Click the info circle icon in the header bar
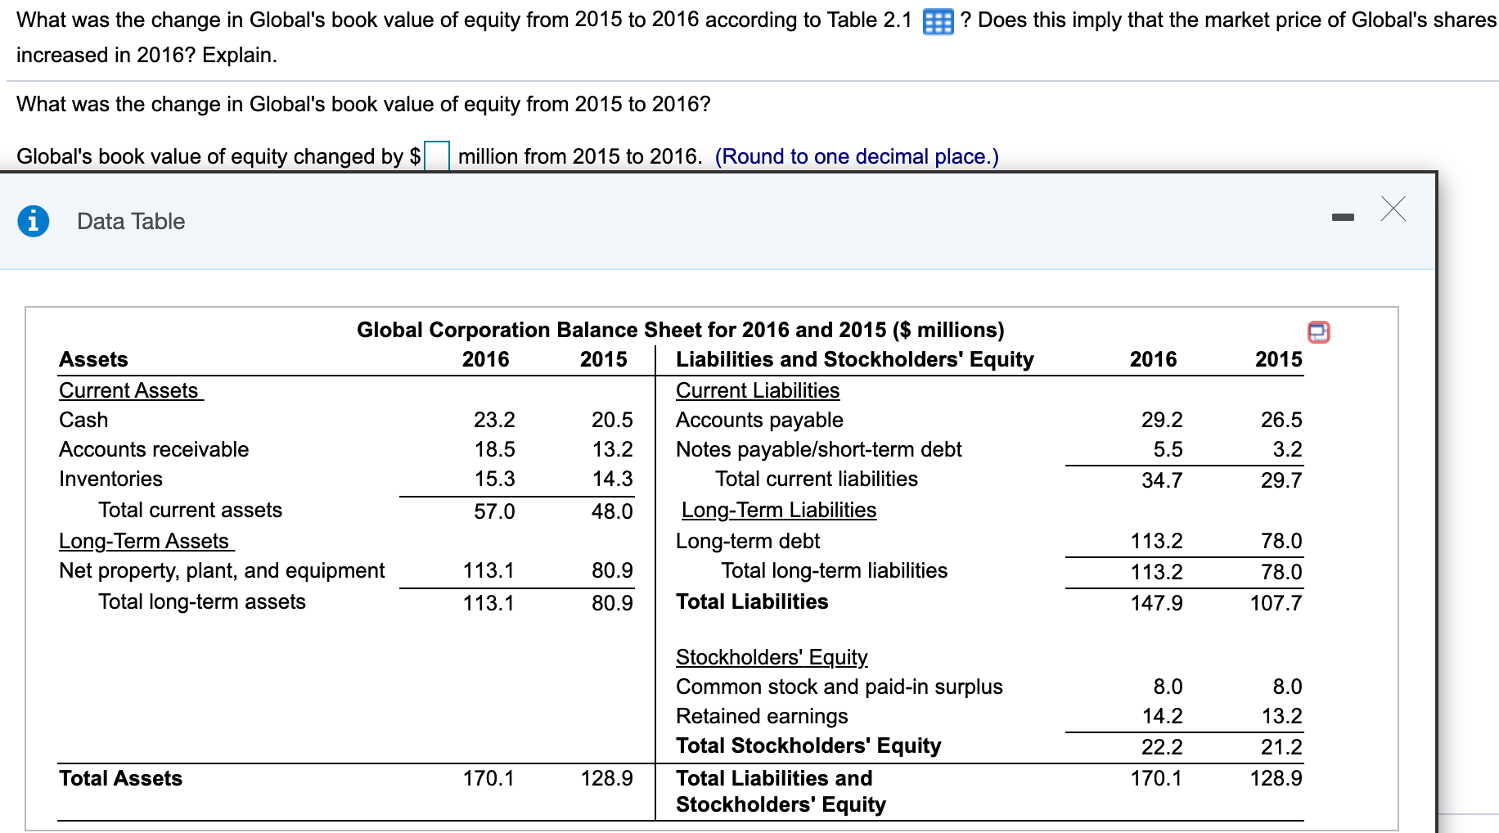The height and width of the screenshot is (833, 1499). [34, 220]
